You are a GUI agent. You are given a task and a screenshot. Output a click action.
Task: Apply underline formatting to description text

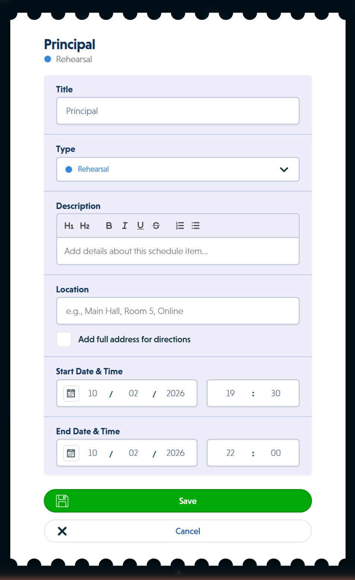click(x=140, y=225)
